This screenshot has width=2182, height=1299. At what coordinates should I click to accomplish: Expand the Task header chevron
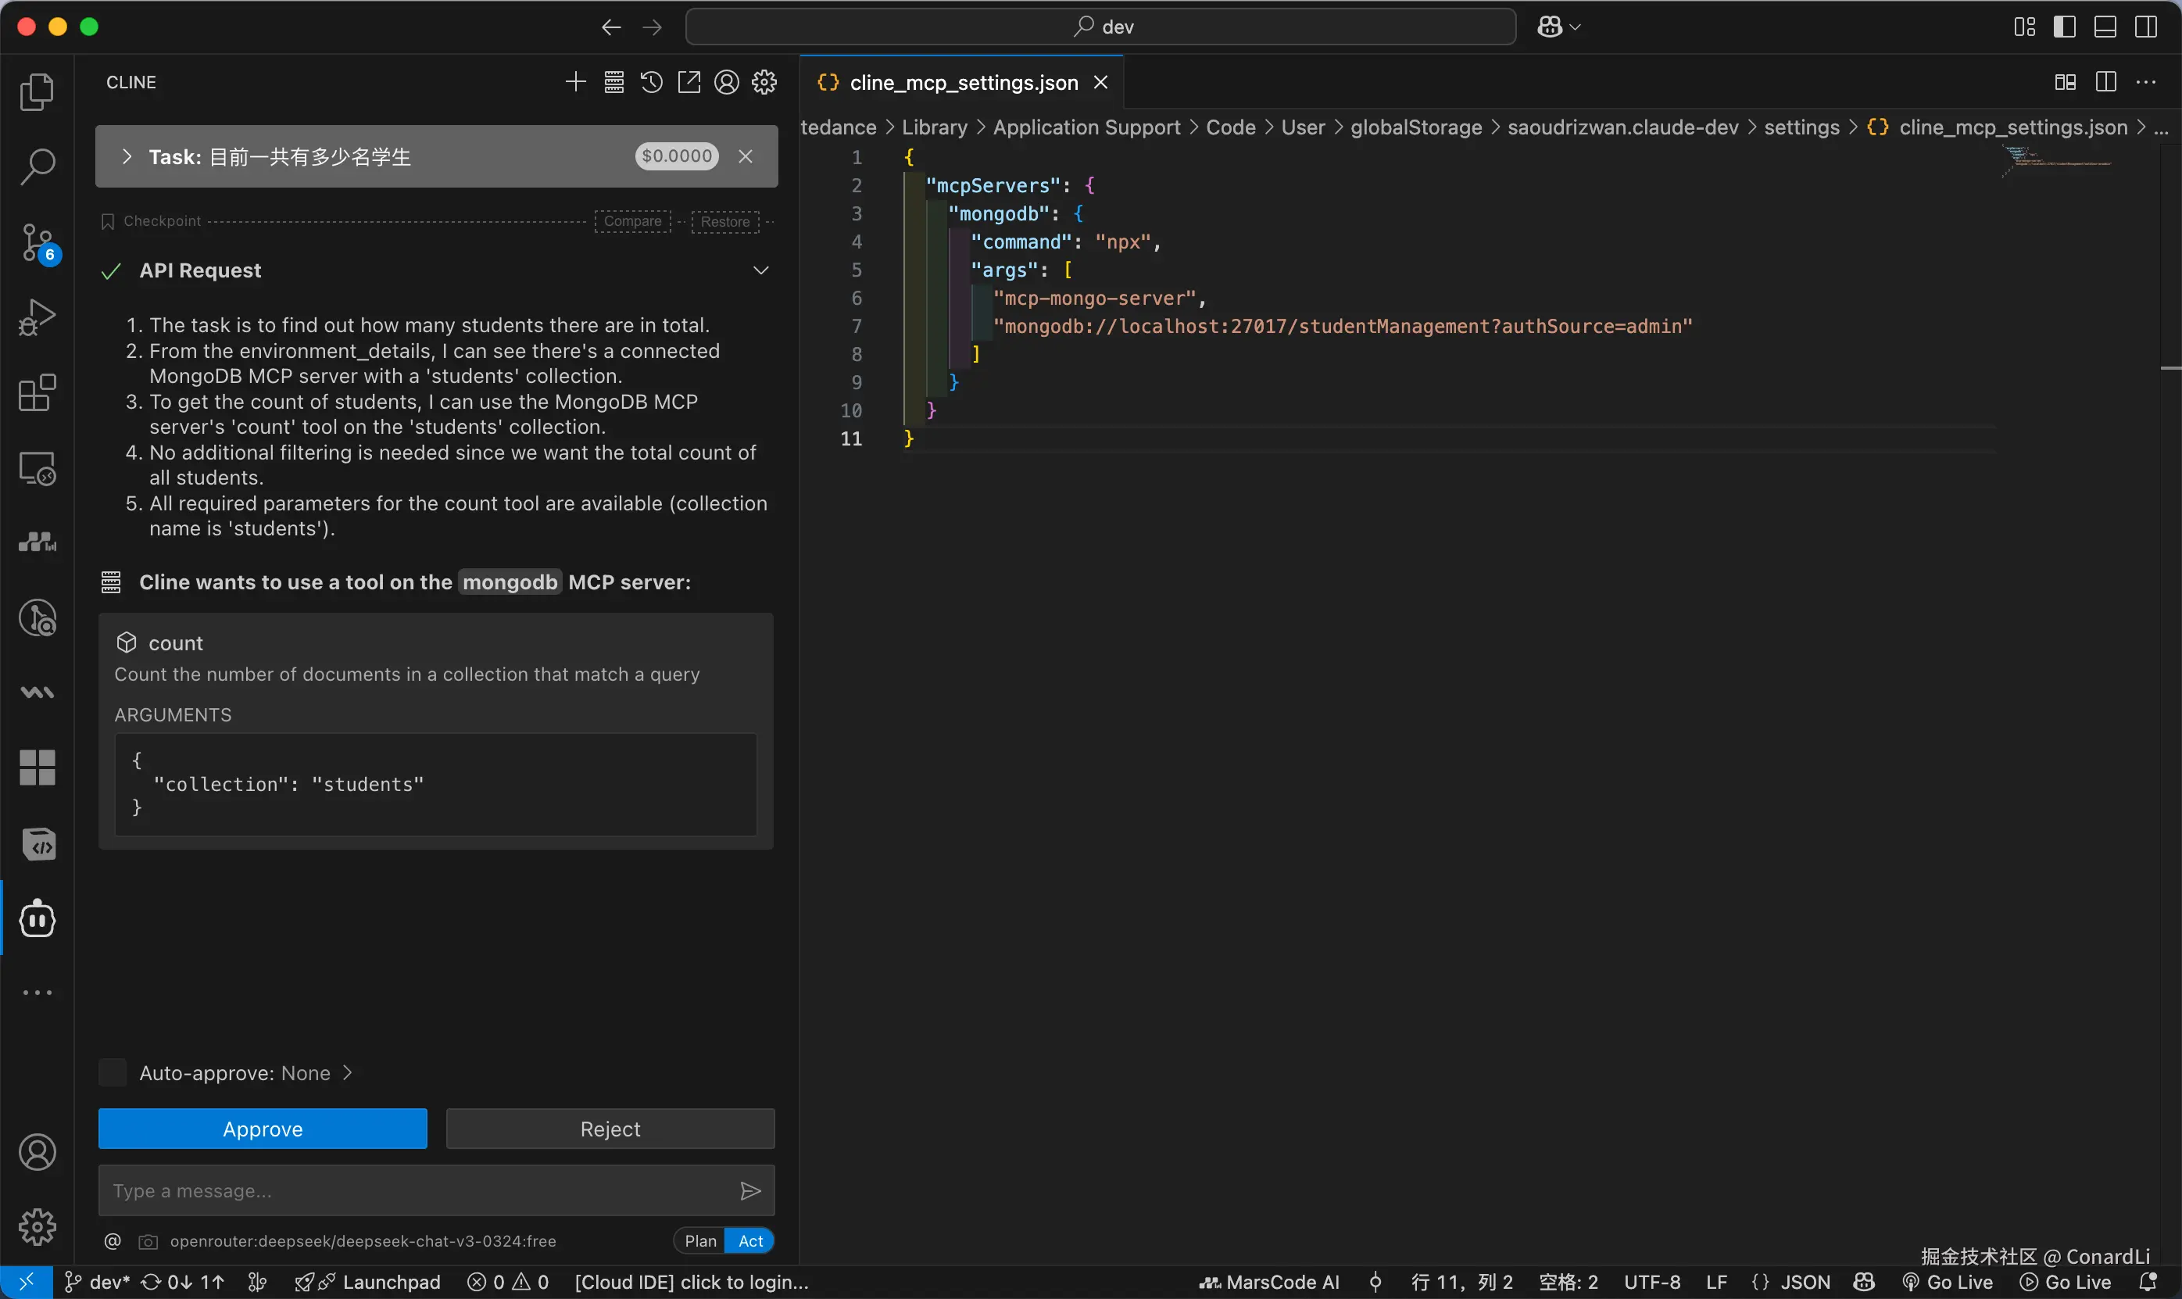[x=128, y=156]
